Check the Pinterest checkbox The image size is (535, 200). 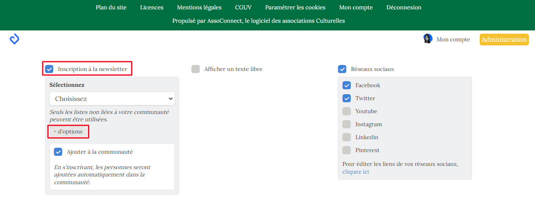346,150
